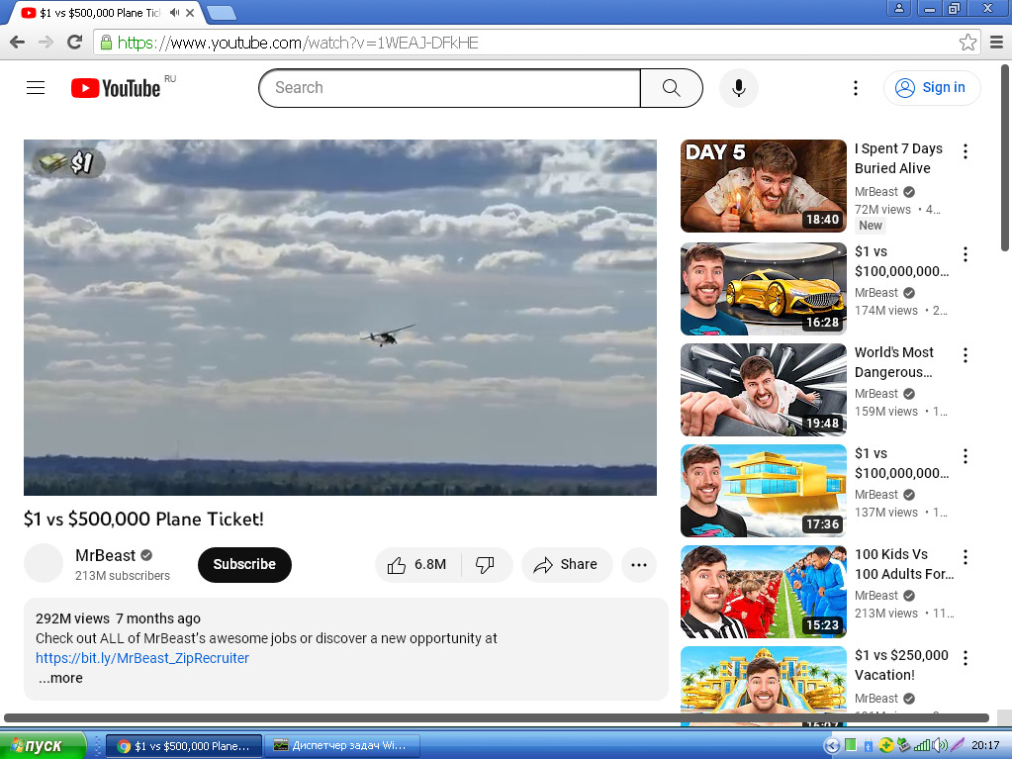This screenshot has width=1012, height=759.
Task: Share the video
Action: pos(566,565)
